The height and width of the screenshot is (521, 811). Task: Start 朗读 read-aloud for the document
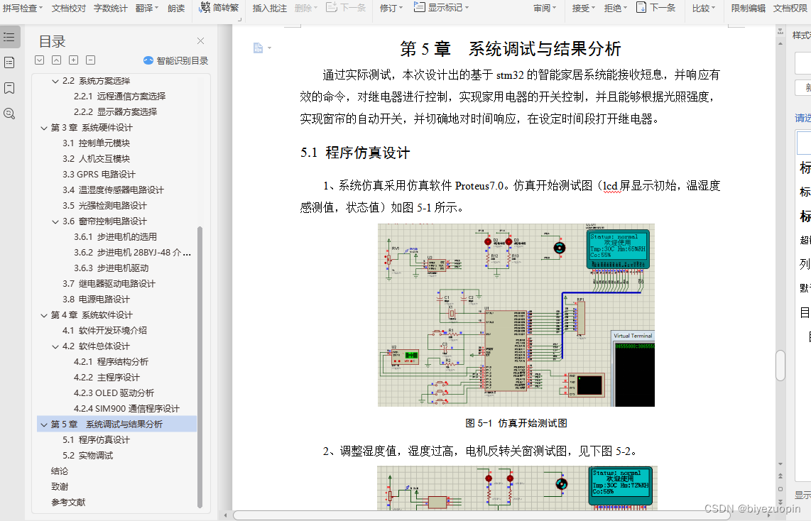(177, 9)
